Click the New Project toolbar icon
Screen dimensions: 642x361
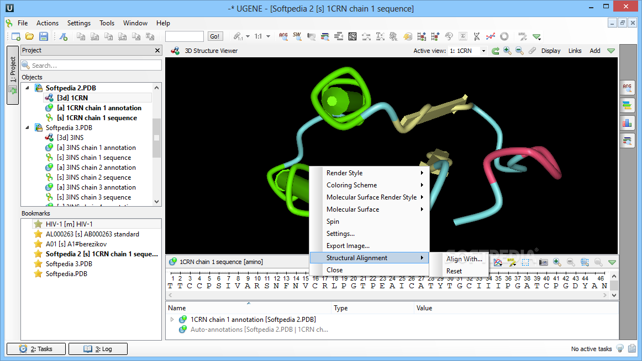[15, 36]
